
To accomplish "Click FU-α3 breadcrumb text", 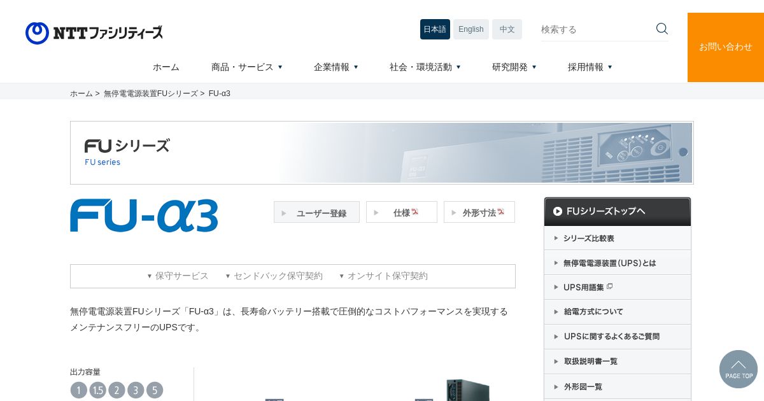I will pyautogui.click(x=220, y=94).
